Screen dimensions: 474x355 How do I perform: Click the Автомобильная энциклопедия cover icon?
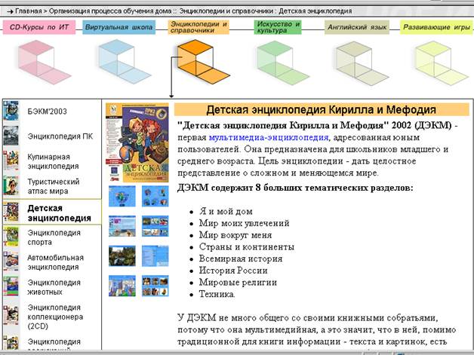coord(11,262)
